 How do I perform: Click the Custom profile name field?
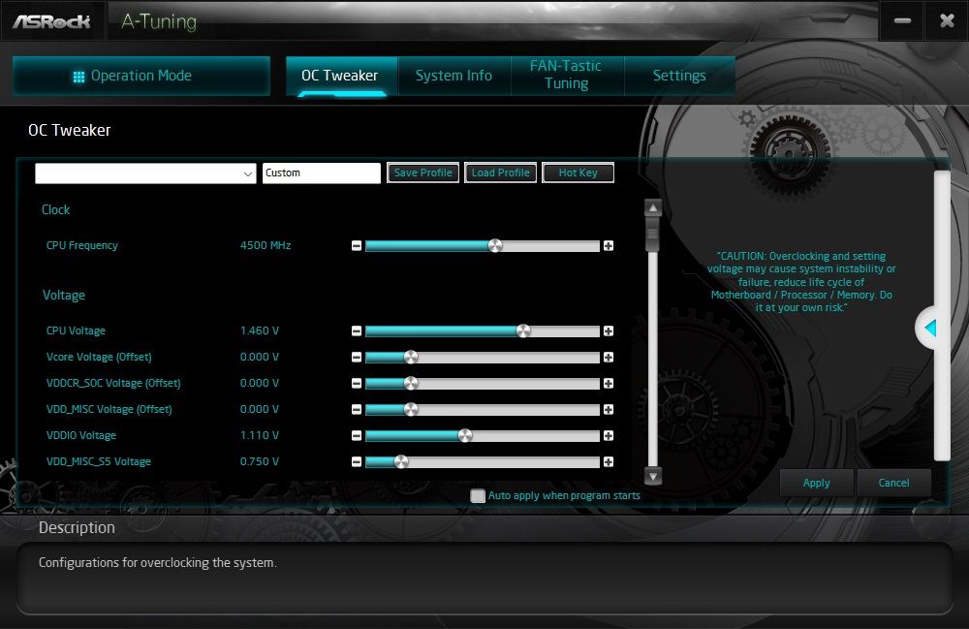point(322,173)
